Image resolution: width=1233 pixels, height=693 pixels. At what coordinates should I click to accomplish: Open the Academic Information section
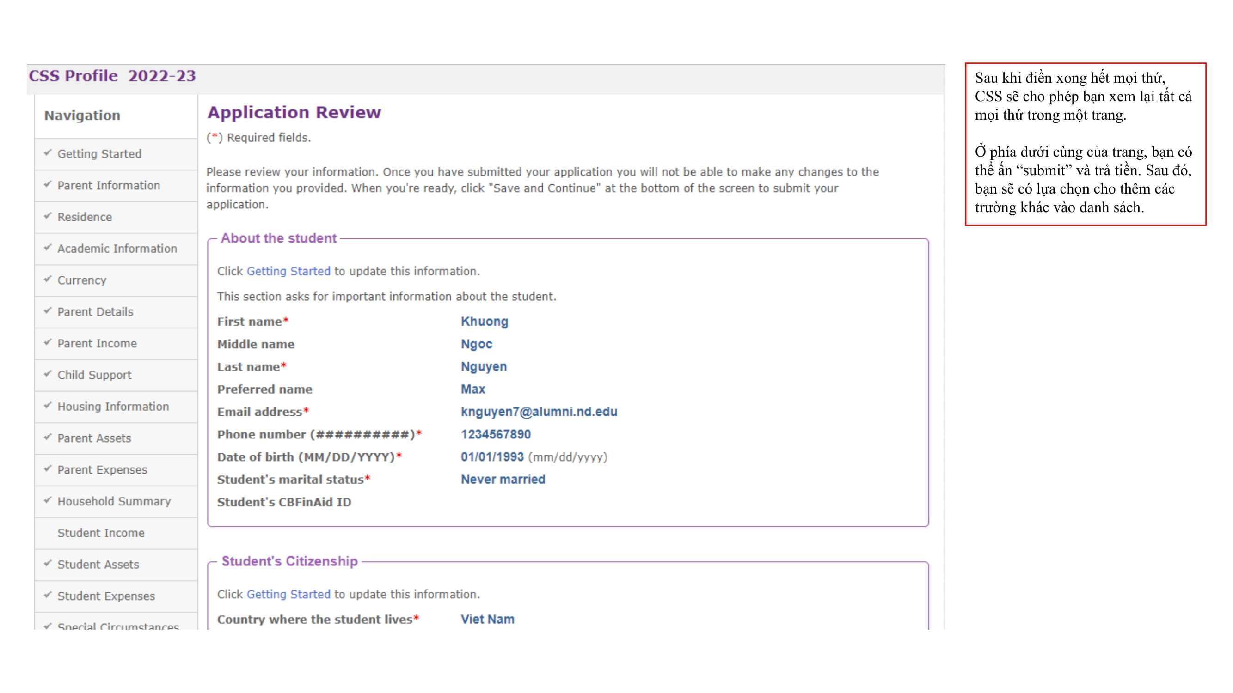pos(117,248)
